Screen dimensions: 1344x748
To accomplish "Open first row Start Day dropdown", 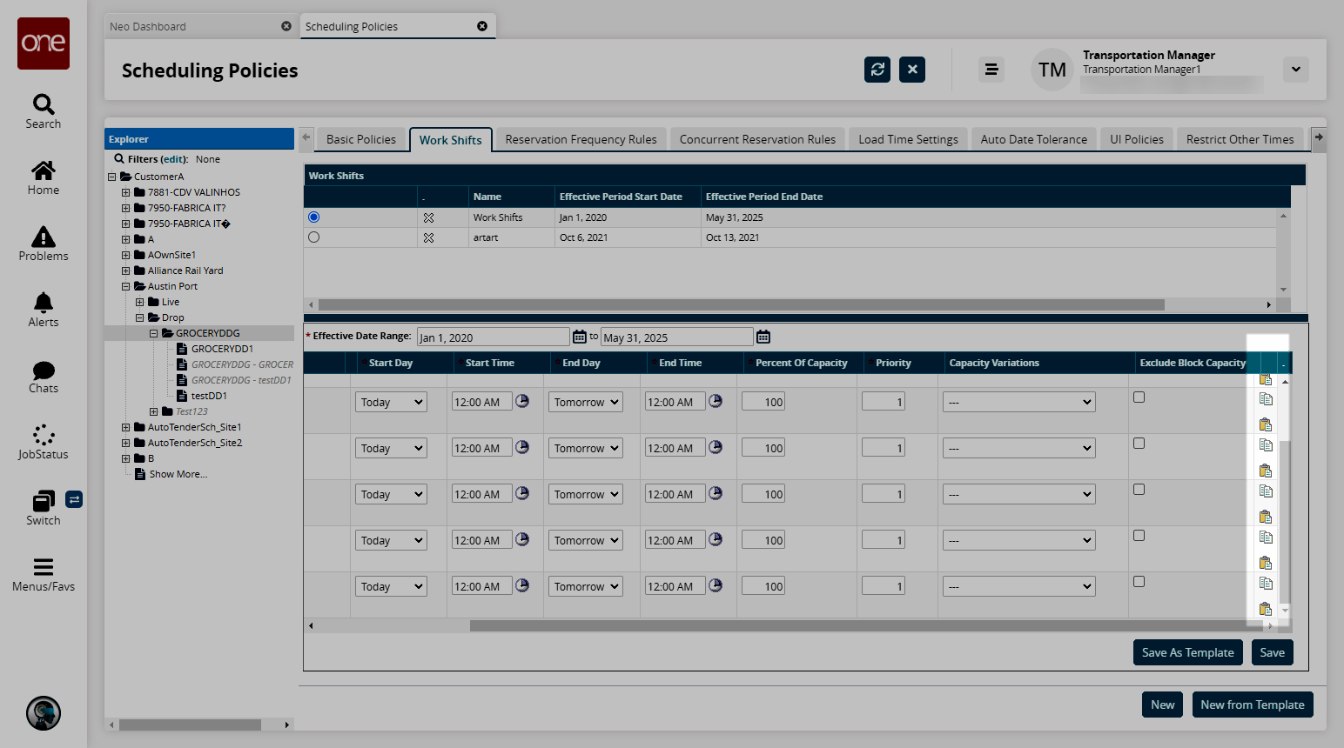I will [391, 402].
